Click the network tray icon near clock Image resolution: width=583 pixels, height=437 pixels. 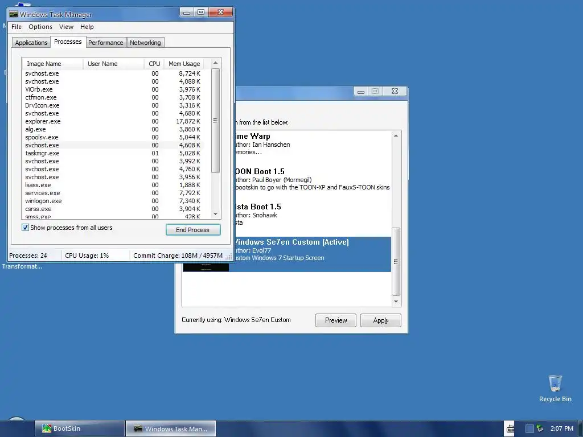(x=540, y=428)
